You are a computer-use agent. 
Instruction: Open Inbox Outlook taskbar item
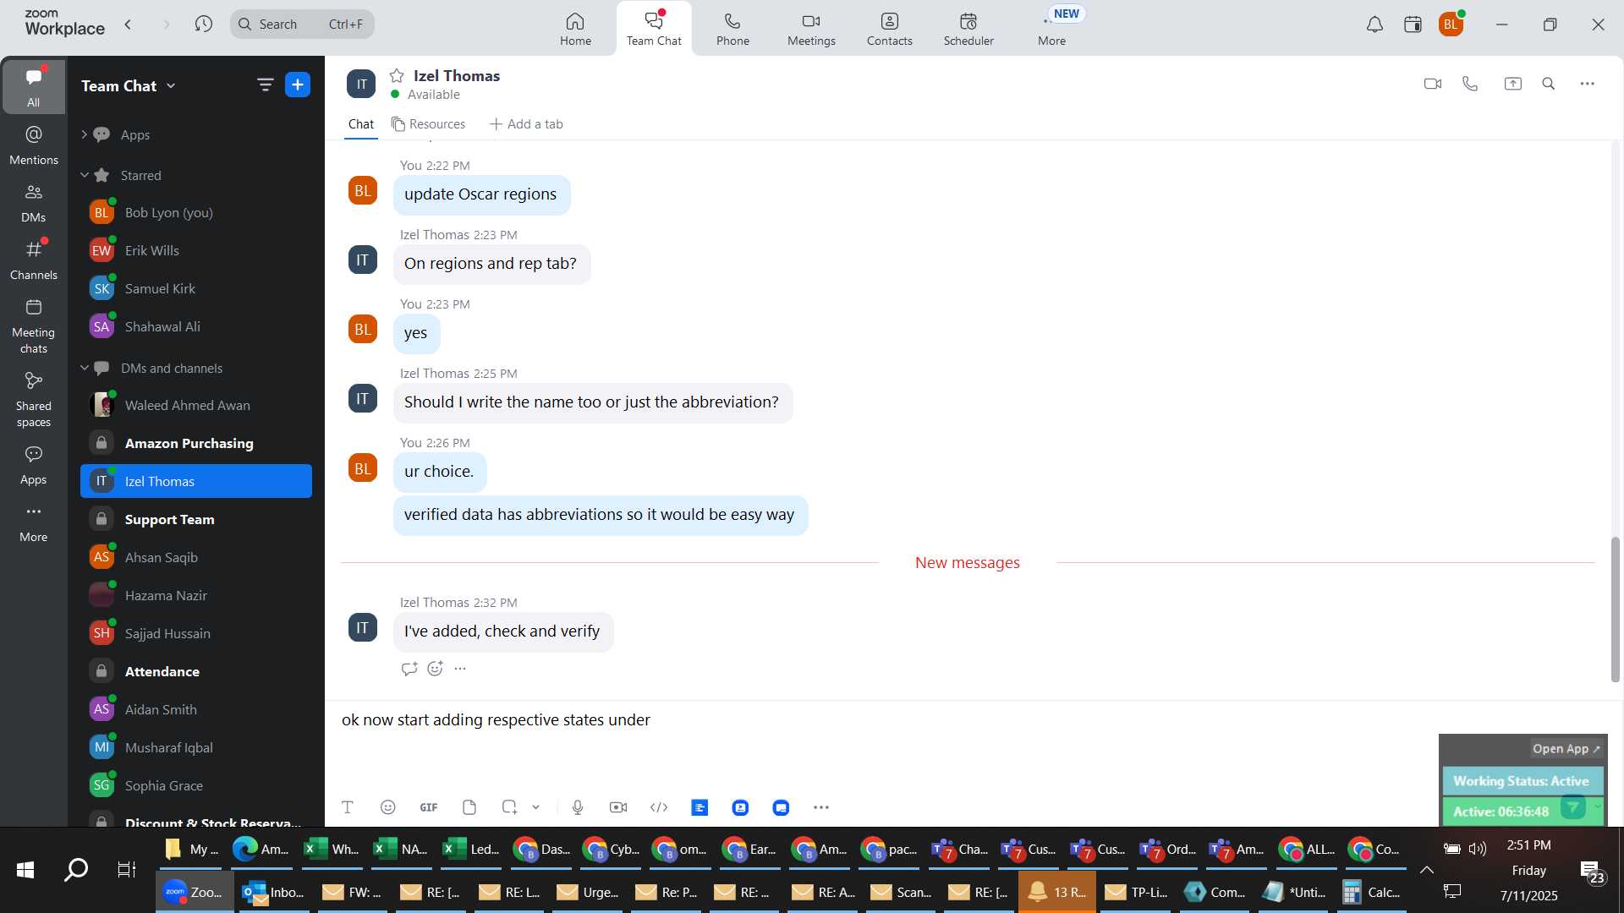[x=274, y=892]
